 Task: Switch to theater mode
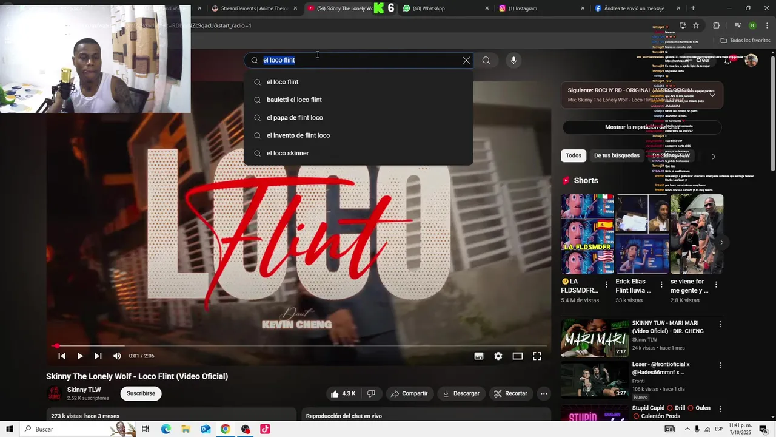[518, 356]
